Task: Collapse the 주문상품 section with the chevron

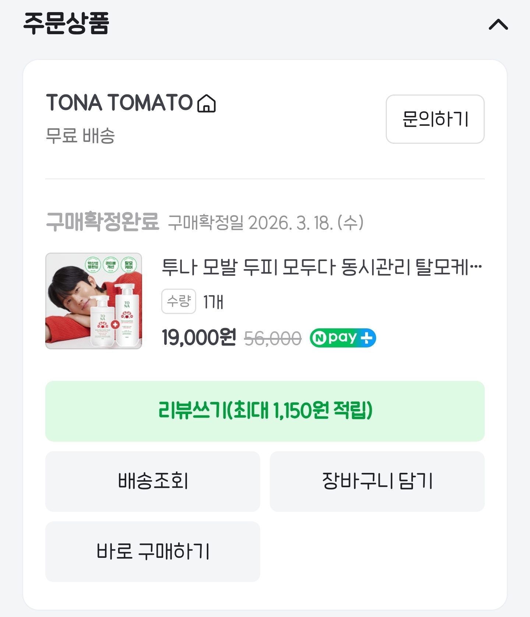Action: (498, 25)
